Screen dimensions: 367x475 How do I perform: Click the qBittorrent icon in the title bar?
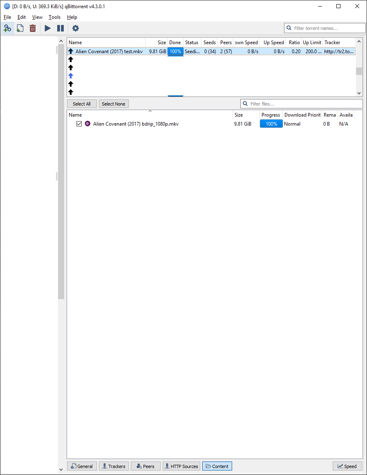(x=6, y=7)
